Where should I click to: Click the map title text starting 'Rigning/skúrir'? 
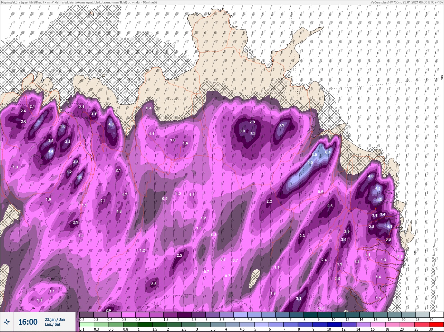[x=78, y=2]
